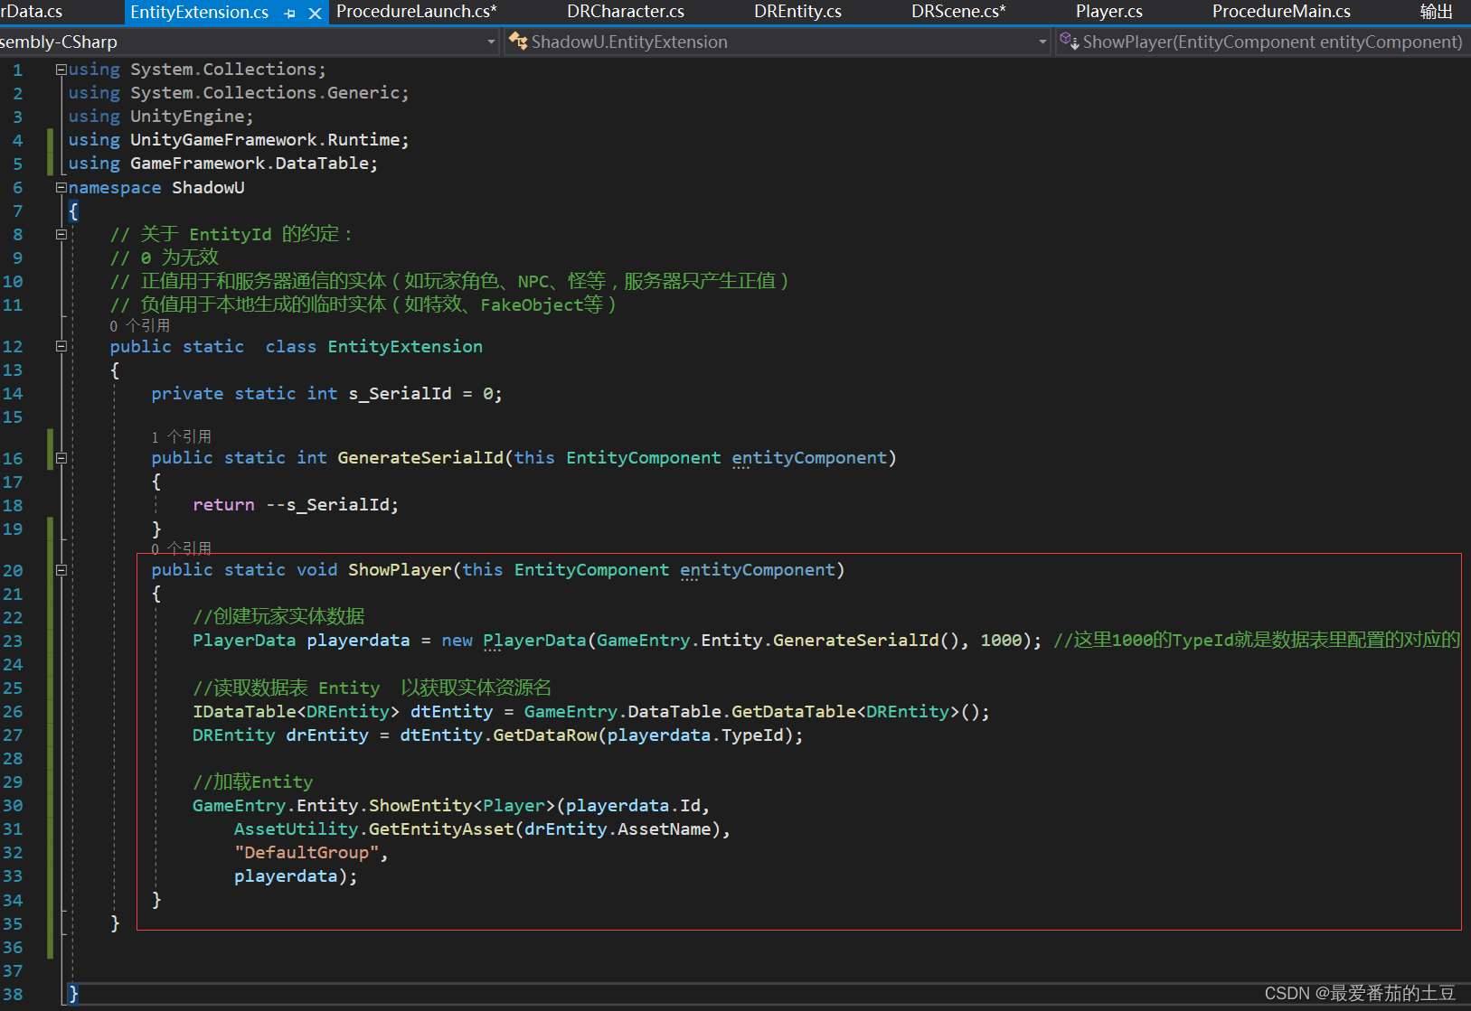This screenshot has width=1471, height=1011.
Task: Click the 'PlayerData playerdata' declaration
Action: (x=301, y=641)
